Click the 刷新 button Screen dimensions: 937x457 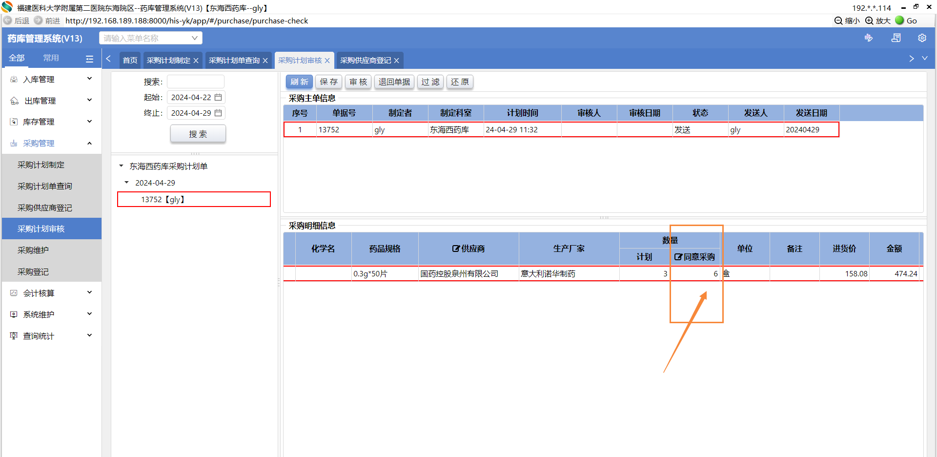point(299,82)
